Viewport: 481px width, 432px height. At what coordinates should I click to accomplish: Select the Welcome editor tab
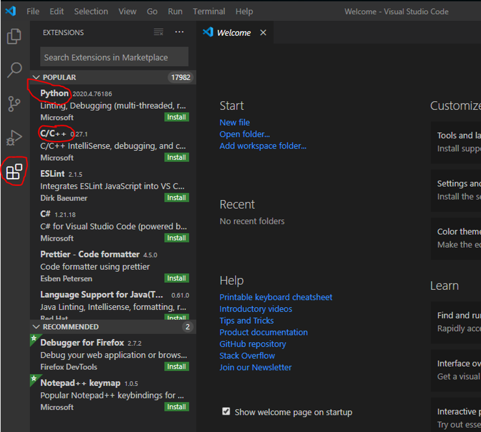[x=233, y=33]
